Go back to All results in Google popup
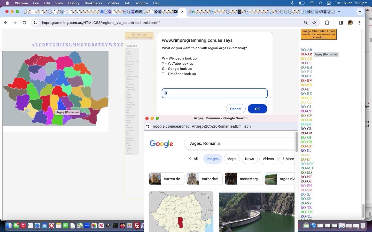The height and width of the screenshot is (232, 372). pos(193,159)
